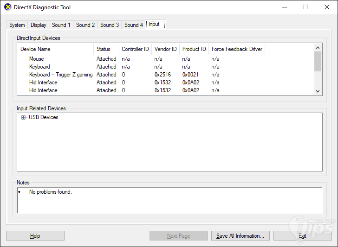Click the 0x2516 vendor ID cell

coord(163,75)
